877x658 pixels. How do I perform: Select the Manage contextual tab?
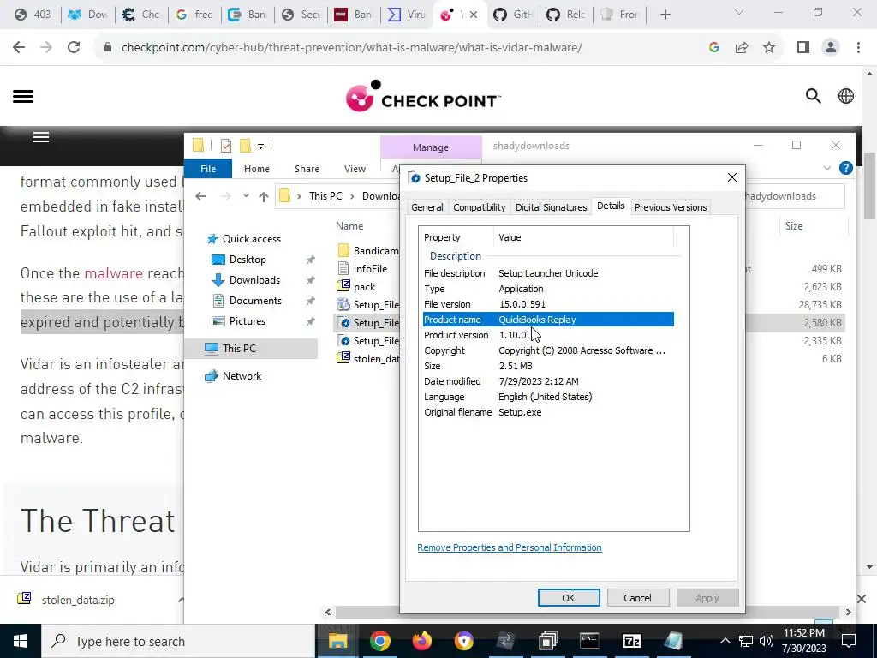tap(431, 147)
